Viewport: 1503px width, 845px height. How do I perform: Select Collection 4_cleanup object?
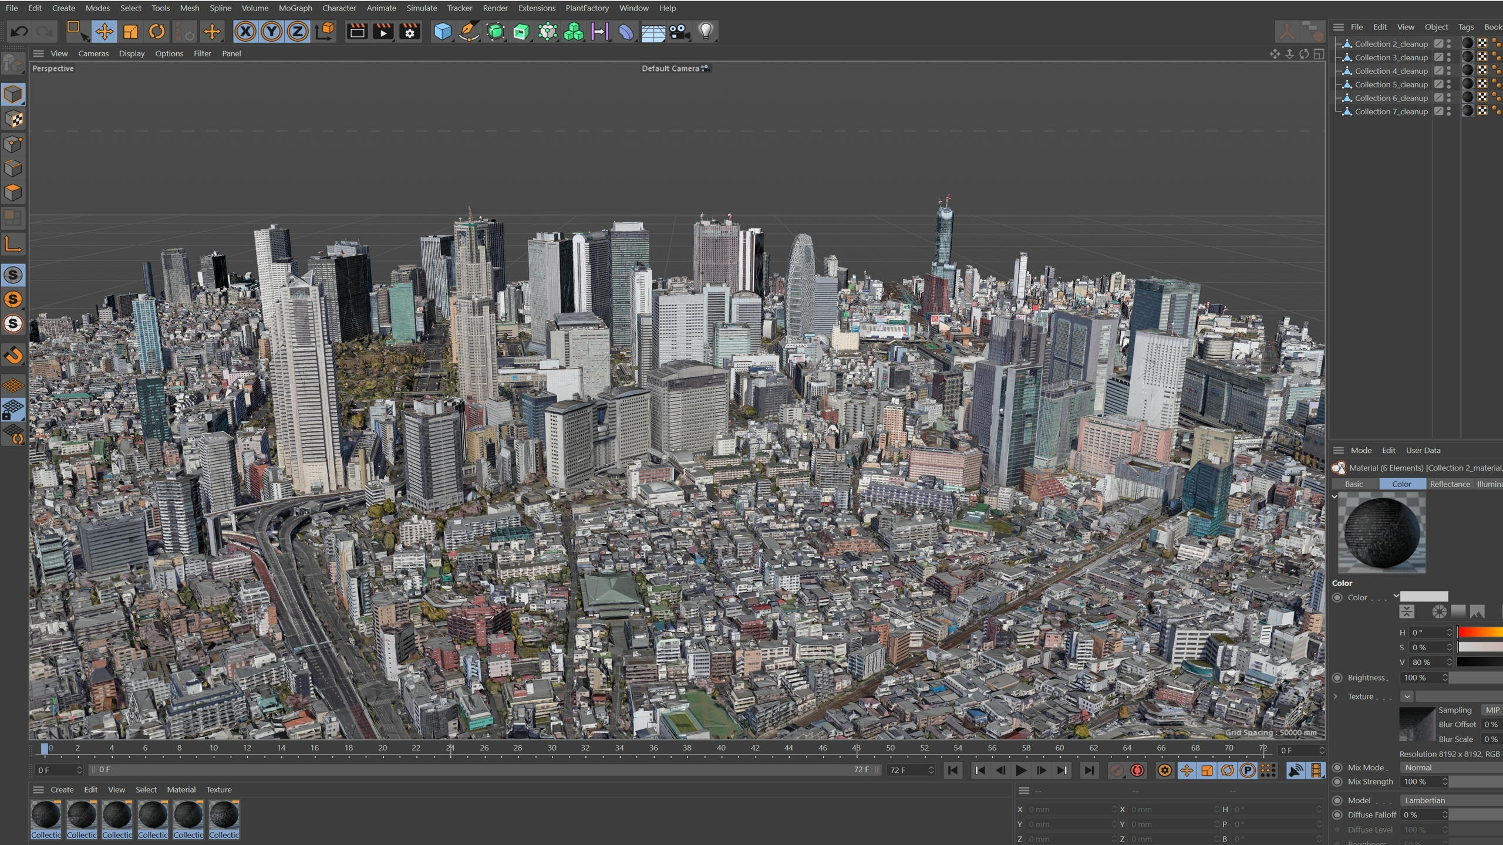(1391, 71)
